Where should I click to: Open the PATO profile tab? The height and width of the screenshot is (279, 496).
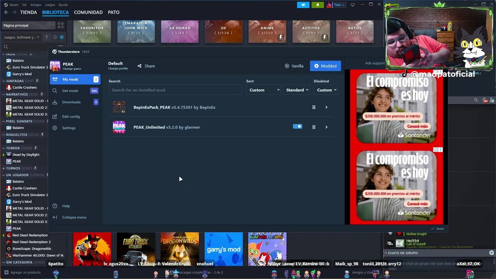tap(114, 12)
